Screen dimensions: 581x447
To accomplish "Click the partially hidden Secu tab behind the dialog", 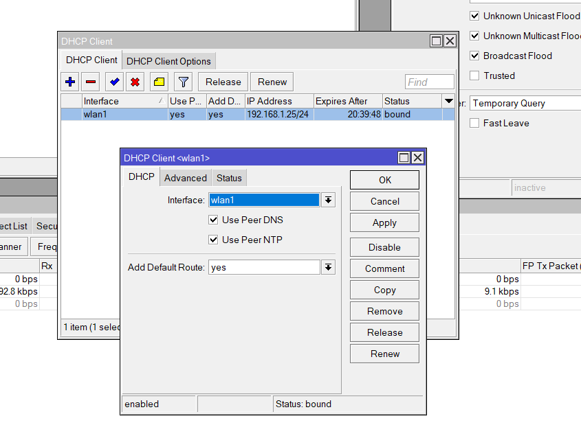I will 45,226.
